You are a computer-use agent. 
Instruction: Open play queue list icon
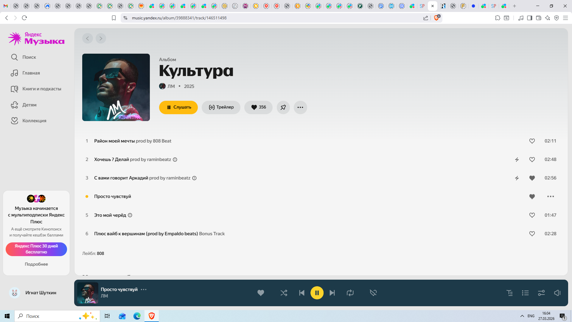tap(525, 293)
